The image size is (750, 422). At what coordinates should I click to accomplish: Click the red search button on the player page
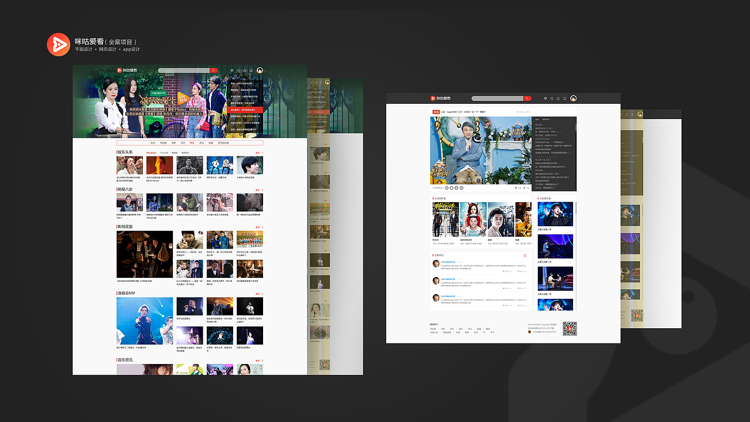[527, 98]
